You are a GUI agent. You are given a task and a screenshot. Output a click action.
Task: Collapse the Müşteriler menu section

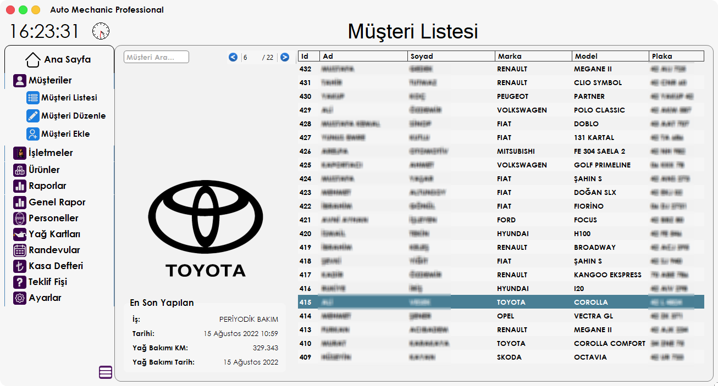(51, 81)
